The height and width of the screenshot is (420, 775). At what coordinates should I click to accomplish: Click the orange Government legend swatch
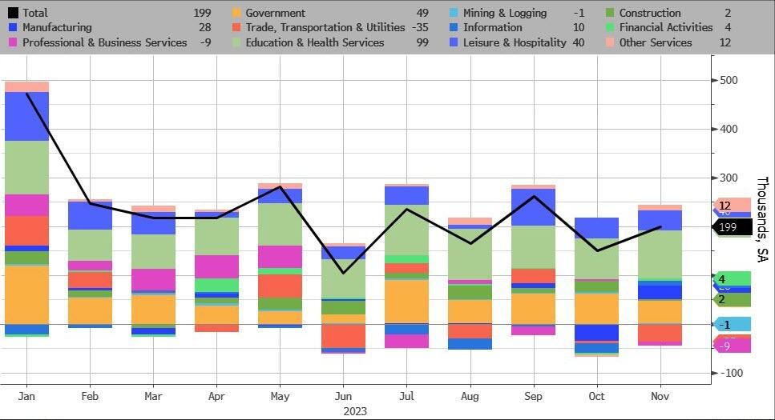236,13
